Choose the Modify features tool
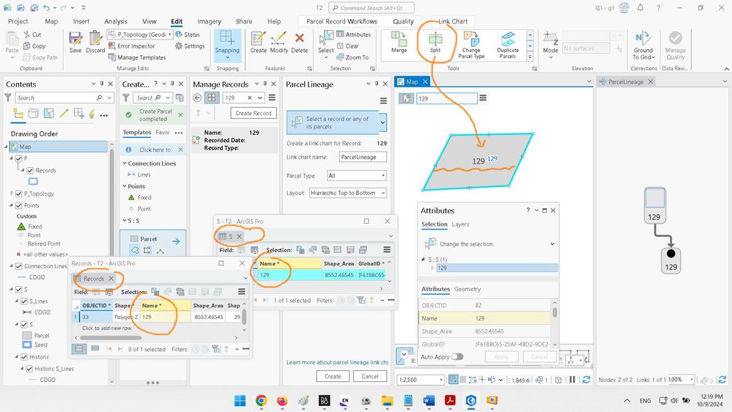Screen dimensions: 732x412 point(278,42)
